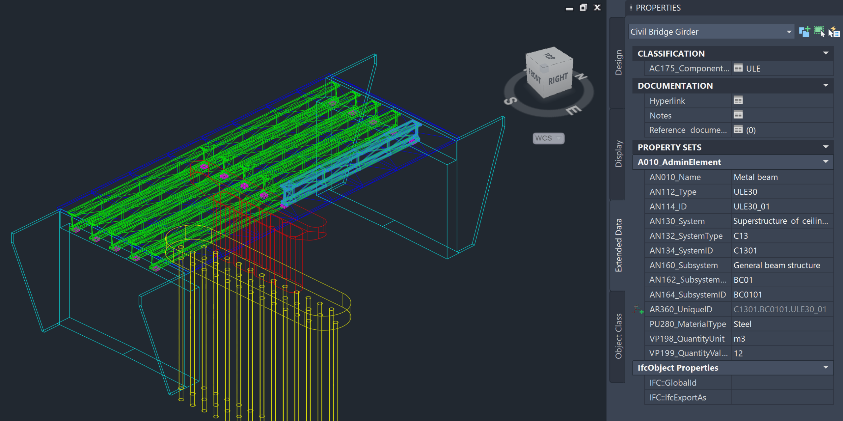
Task: Click the RIGHT face of the ViewCube
Action: (558, 79)
